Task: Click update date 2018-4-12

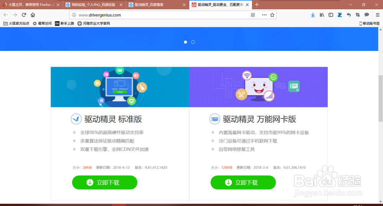Action: [121, 167]
